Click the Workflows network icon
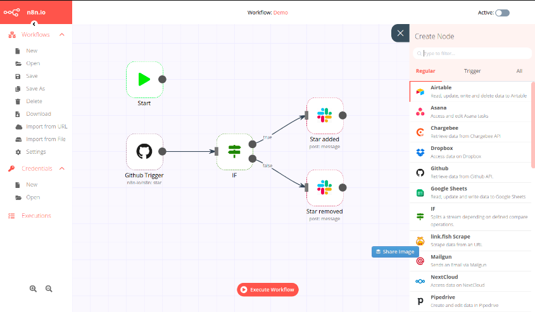This screenshot has height=312, width=535. (x=12, y=35)
